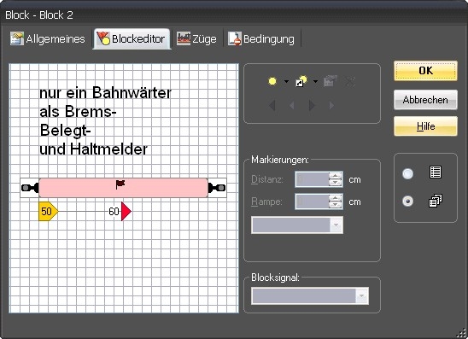The image size is (468, 339).
Task: Select the stacked pages radio button
Action: click(407, 201)
